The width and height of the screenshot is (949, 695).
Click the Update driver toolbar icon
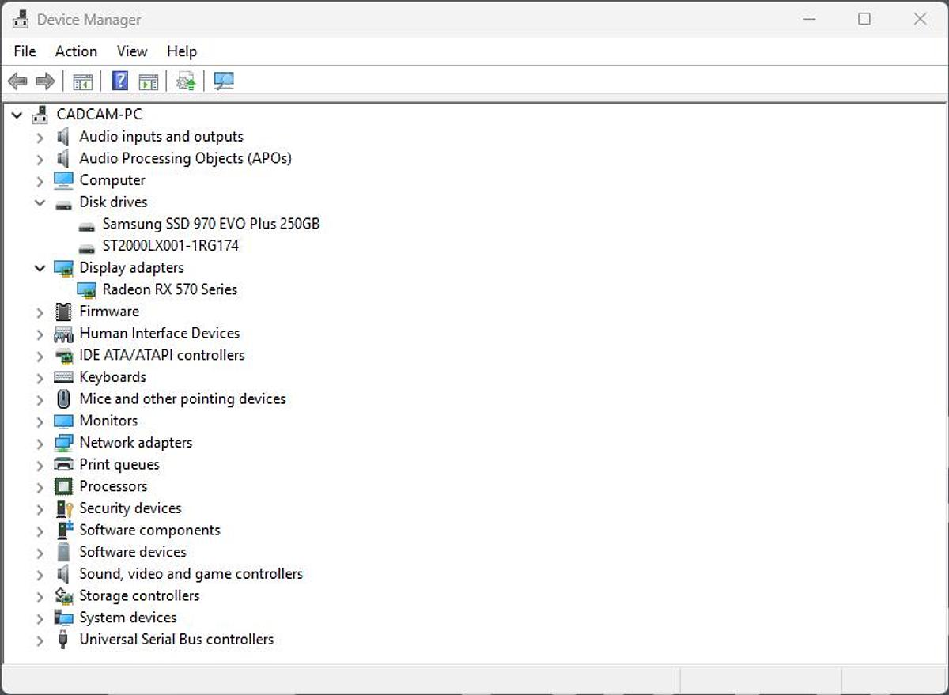185,80
